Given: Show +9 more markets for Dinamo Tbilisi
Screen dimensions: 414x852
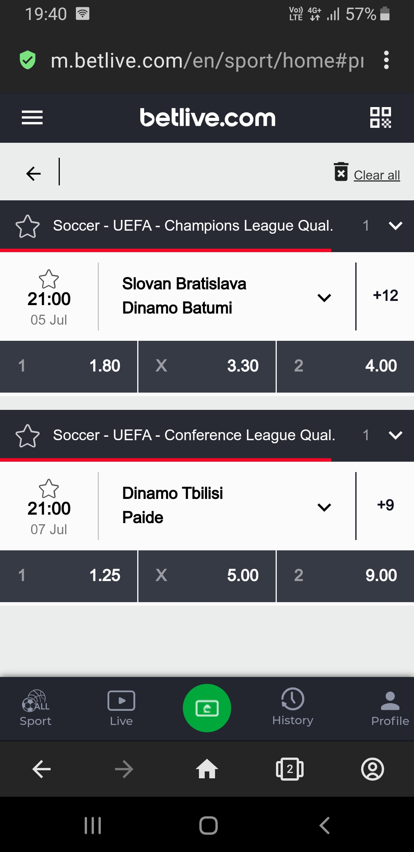Looking at the screenshot, I should (x=385, y=505).
